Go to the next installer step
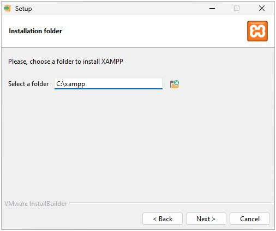The width and height of the screenshot is (276, 231). pos(206,219)
